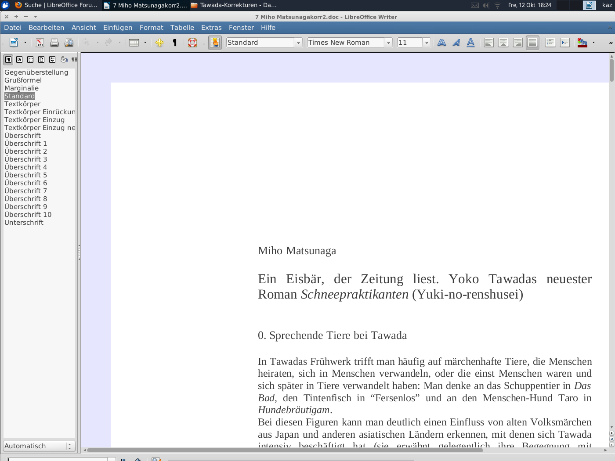Toggle the Styles and Formatting window button
This screenshot has width=615, height=461.
tap(215, 43)
